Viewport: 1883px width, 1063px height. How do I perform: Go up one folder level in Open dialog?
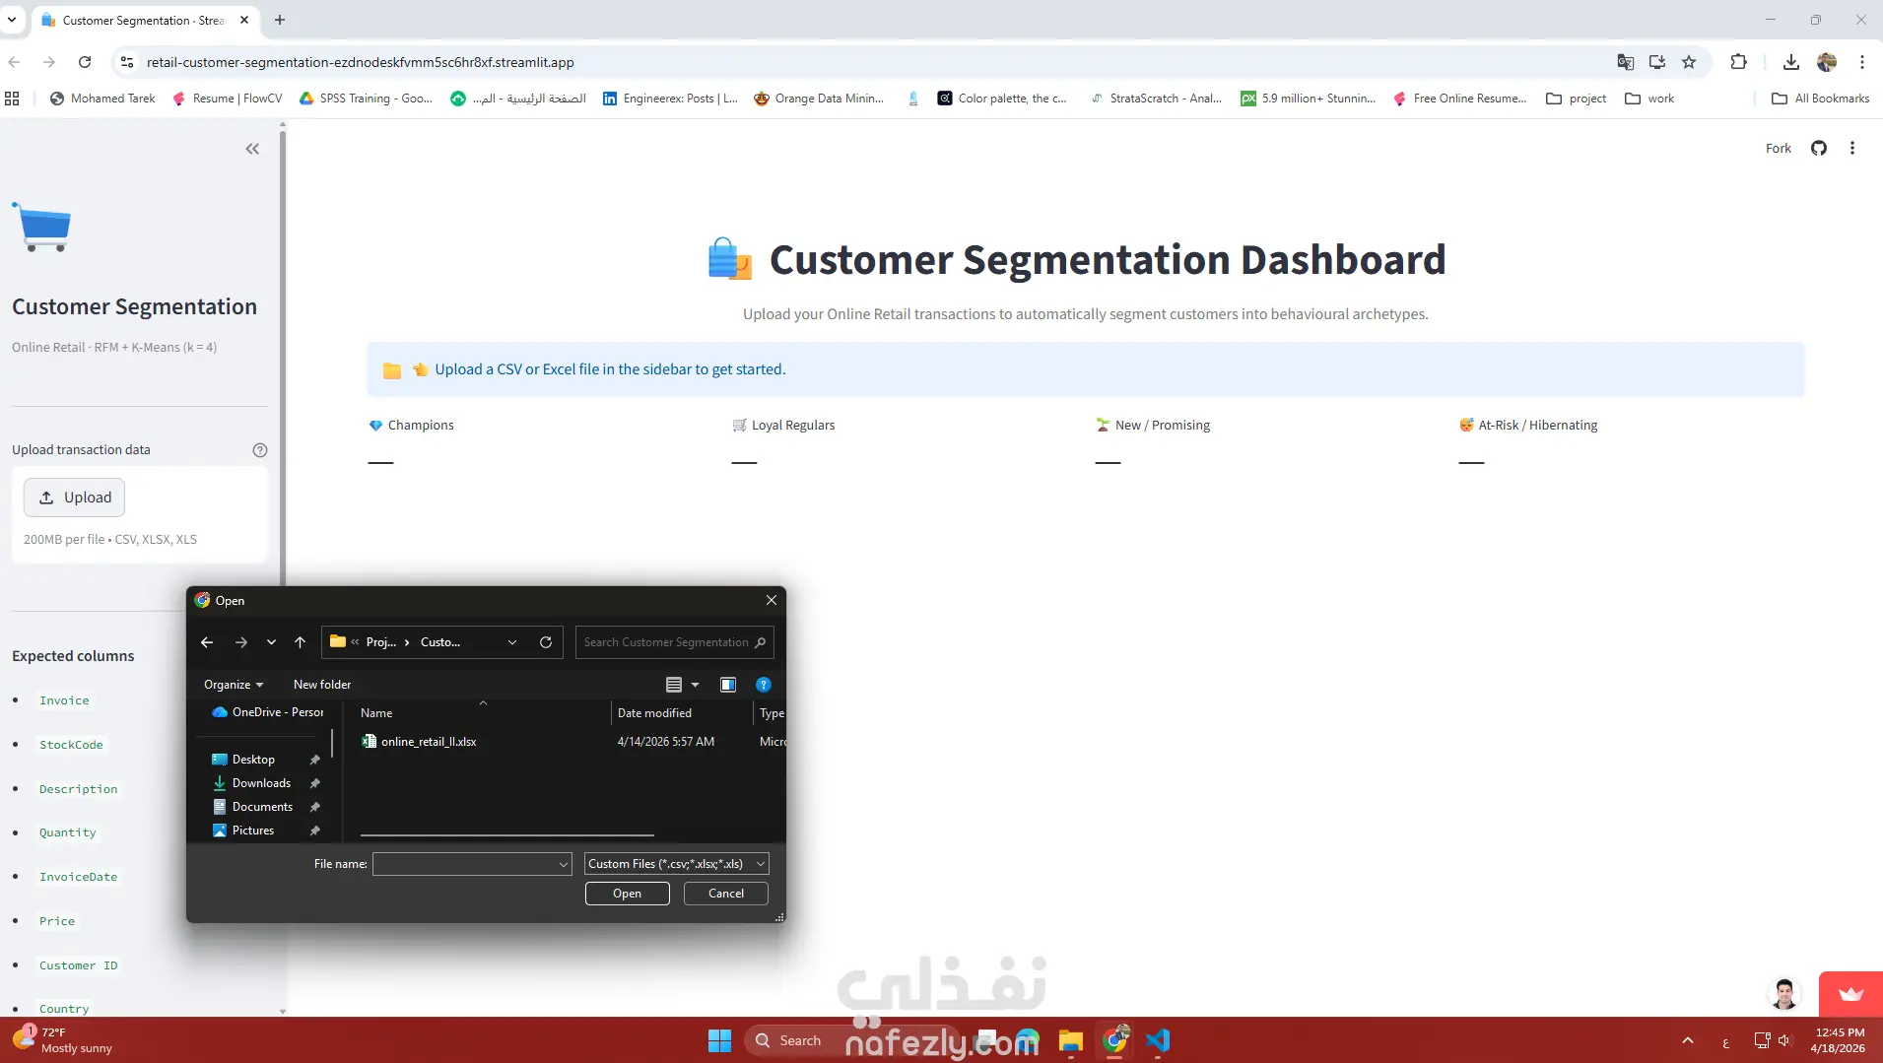301,642
